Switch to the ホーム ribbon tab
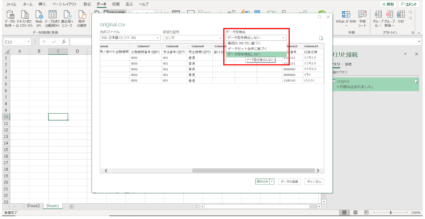Screen dimensions: 425x219 [x=28, y=4]
